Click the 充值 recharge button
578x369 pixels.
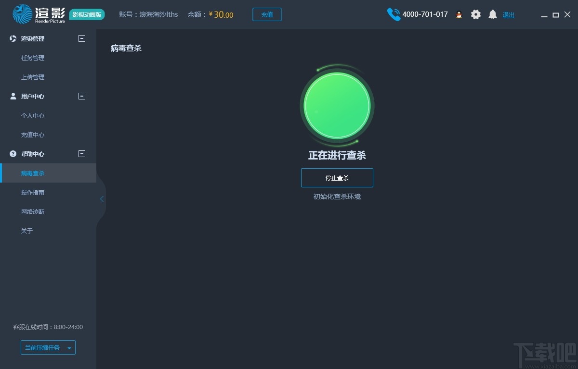point(267,14)
